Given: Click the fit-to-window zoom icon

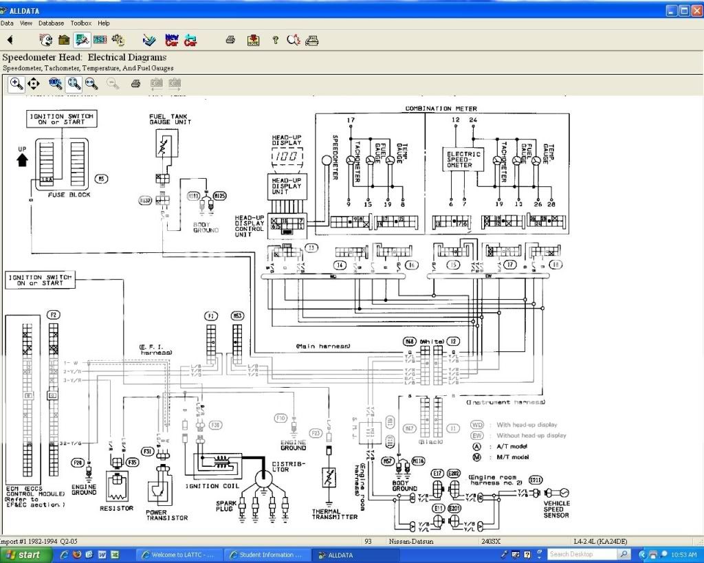Looking at the screenshot, I should (74, 84).
